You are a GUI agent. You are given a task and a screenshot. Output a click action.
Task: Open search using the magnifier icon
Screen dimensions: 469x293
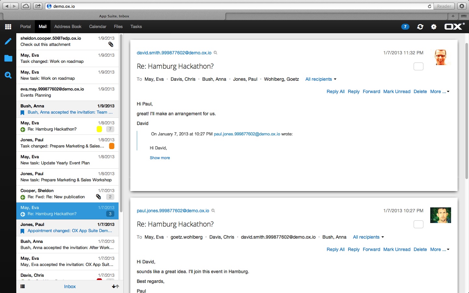pyautogui.click(x=8, y=75)
